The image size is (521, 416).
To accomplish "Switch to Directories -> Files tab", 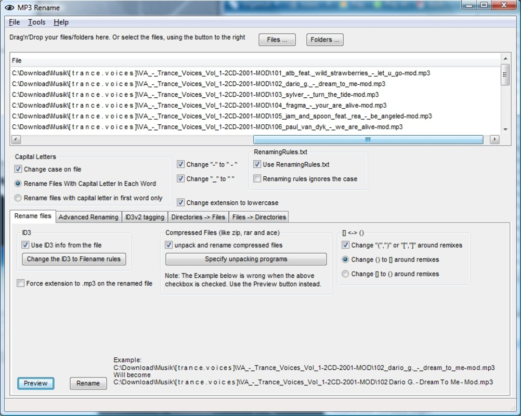I will (x=198, y=217).
